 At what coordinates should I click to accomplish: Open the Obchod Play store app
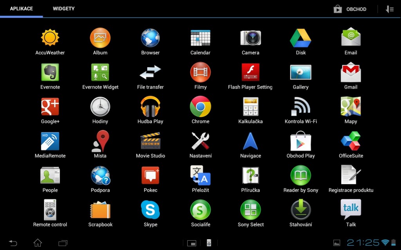pyautogui.click(x=301, y=141)
